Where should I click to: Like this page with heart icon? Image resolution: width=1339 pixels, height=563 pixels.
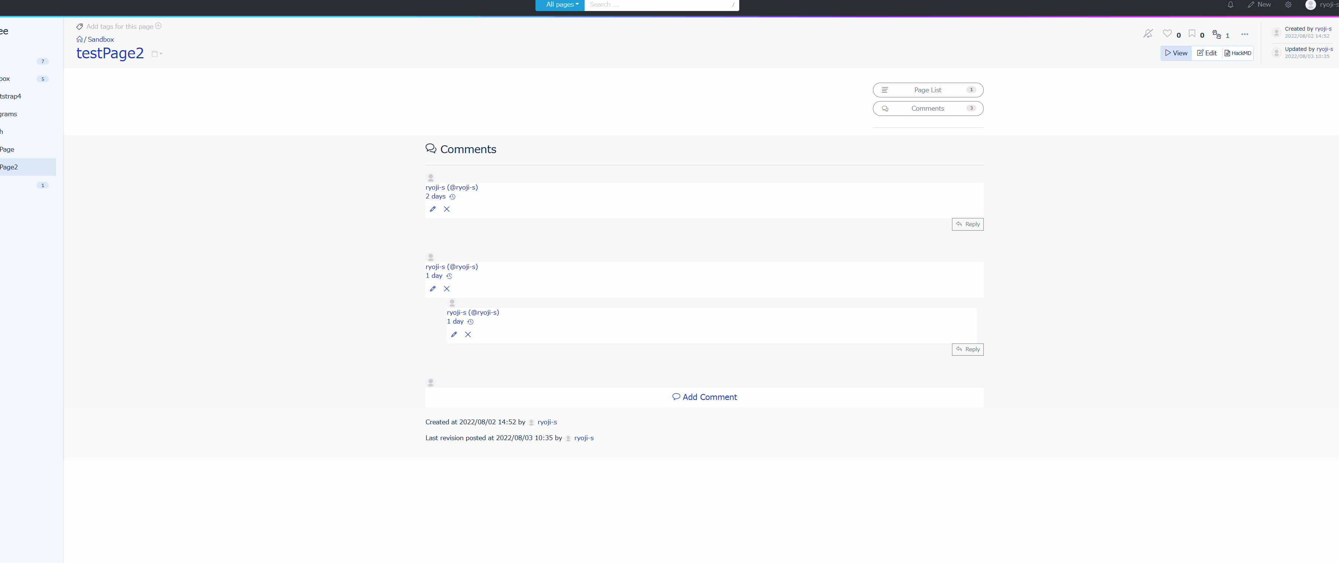point(1167,34)
